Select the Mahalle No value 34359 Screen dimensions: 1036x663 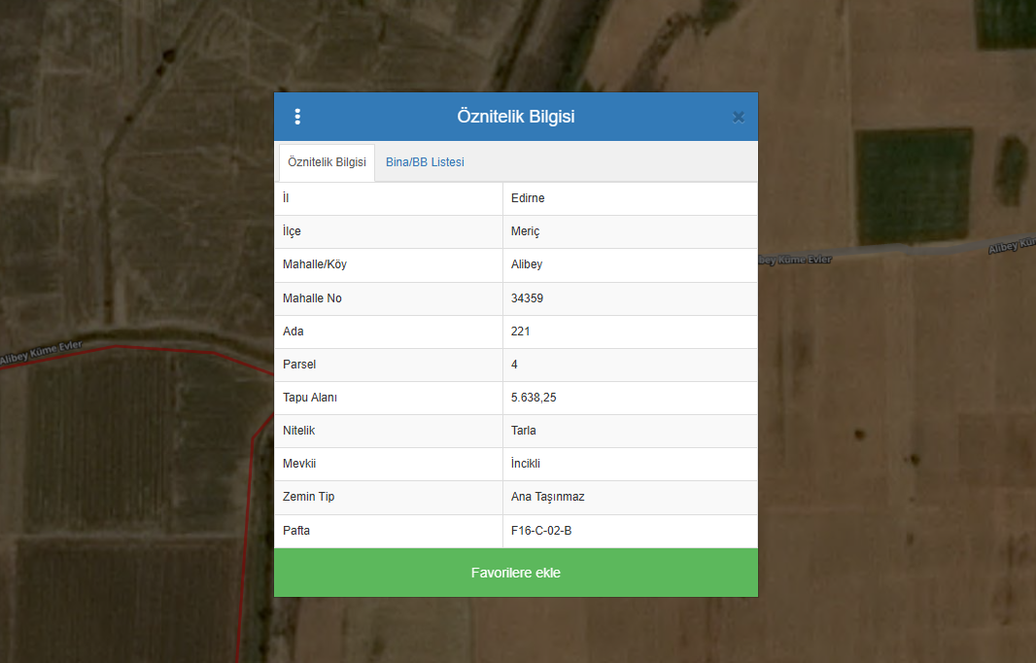pos(527,298)
